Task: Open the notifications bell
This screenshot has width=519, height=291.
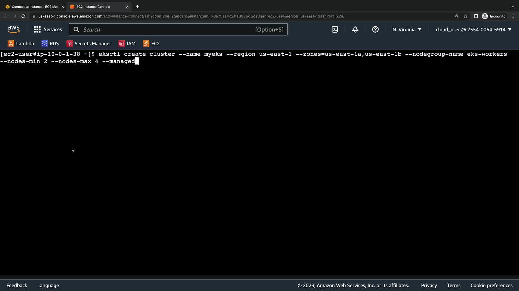Action: tap(355, 30)
